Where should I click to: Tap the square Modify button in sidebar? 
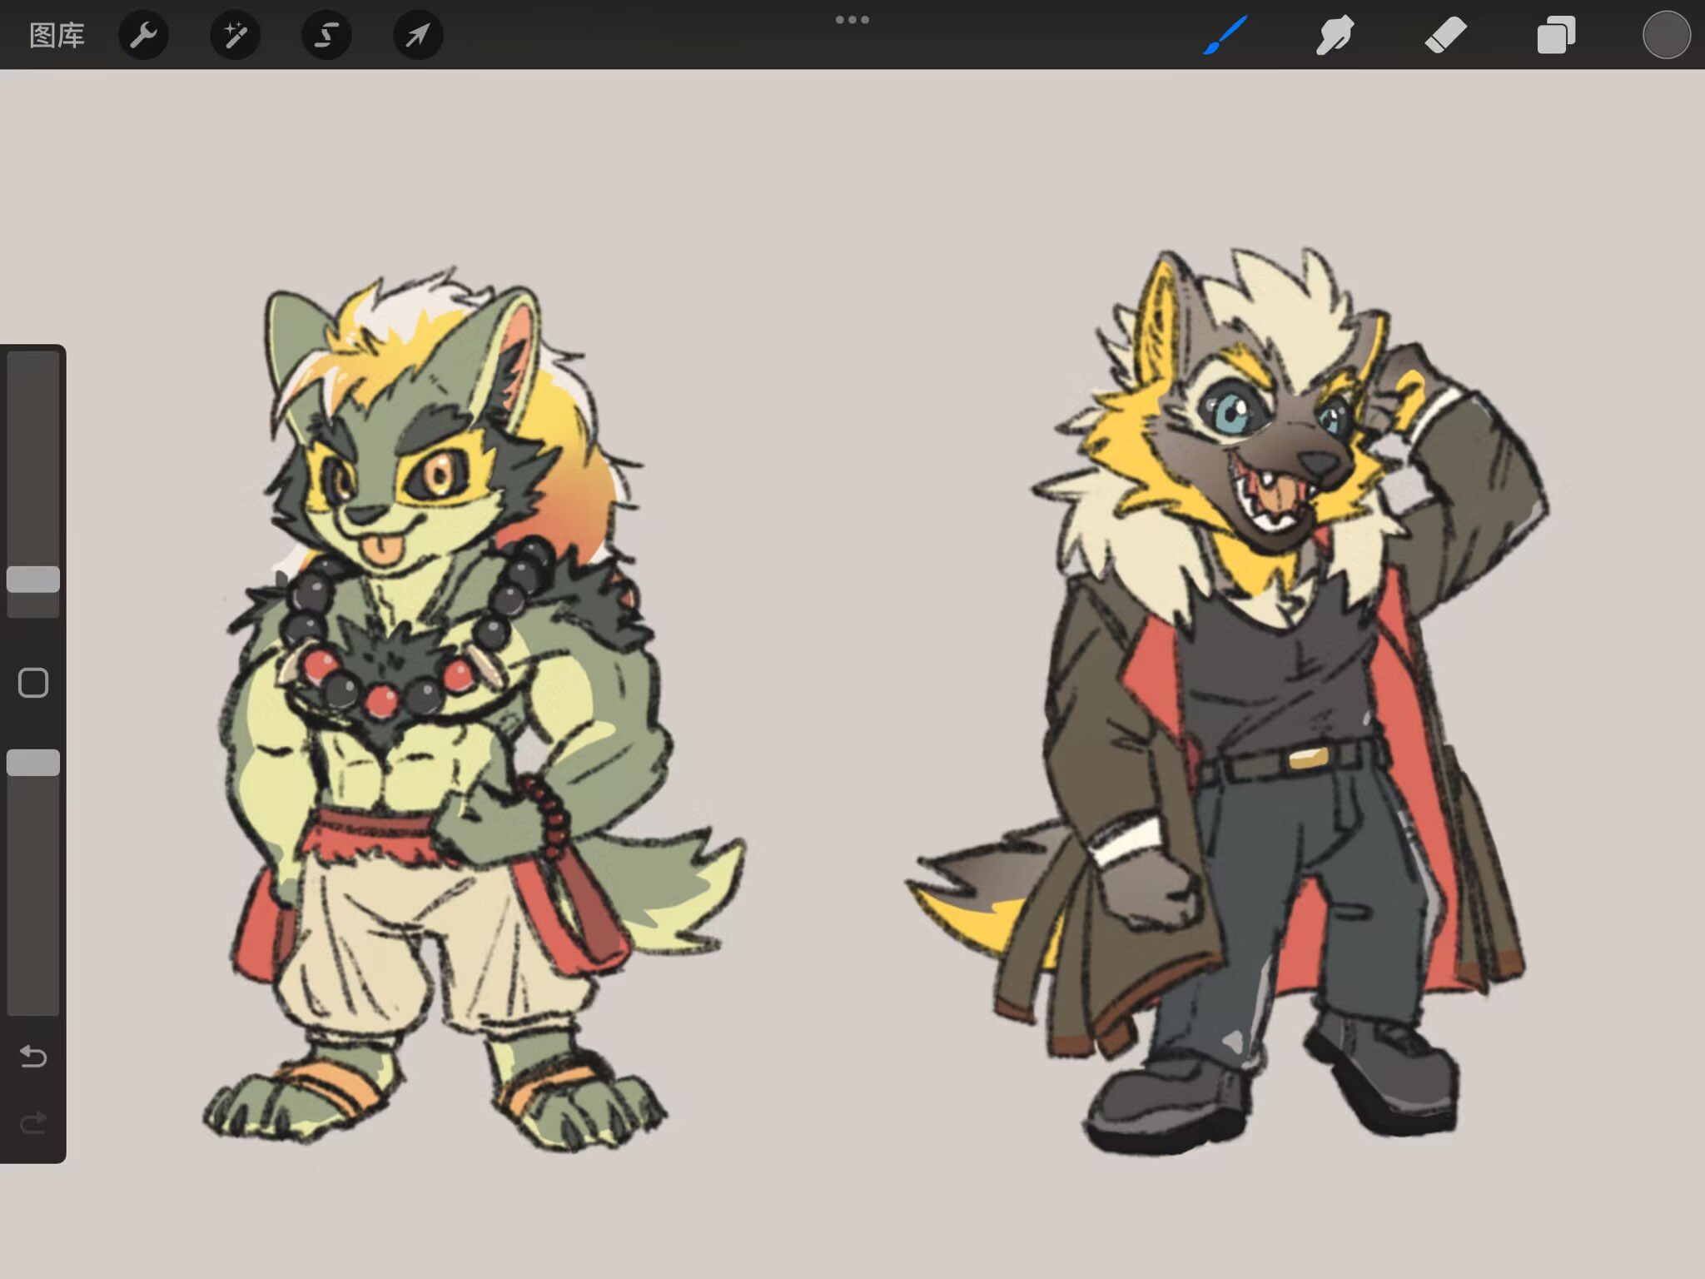[33, 683]
